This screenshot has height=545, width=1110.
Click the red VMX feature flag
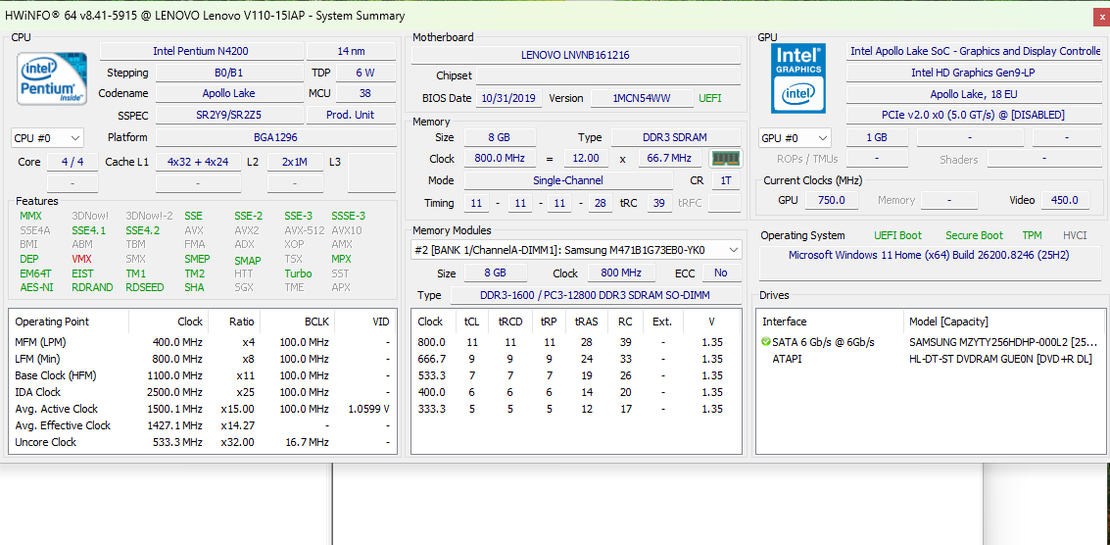(81, 260)
